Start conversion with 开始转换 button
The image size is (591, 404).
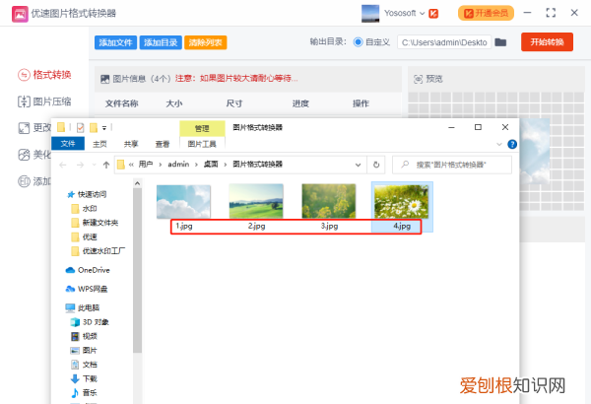click(547, 41)
